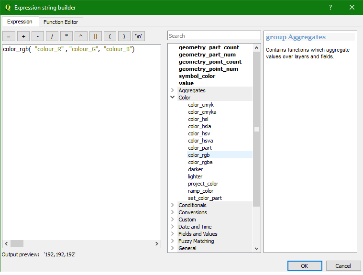Select the set_color_part function
The image size is (363, 275).
205,198
